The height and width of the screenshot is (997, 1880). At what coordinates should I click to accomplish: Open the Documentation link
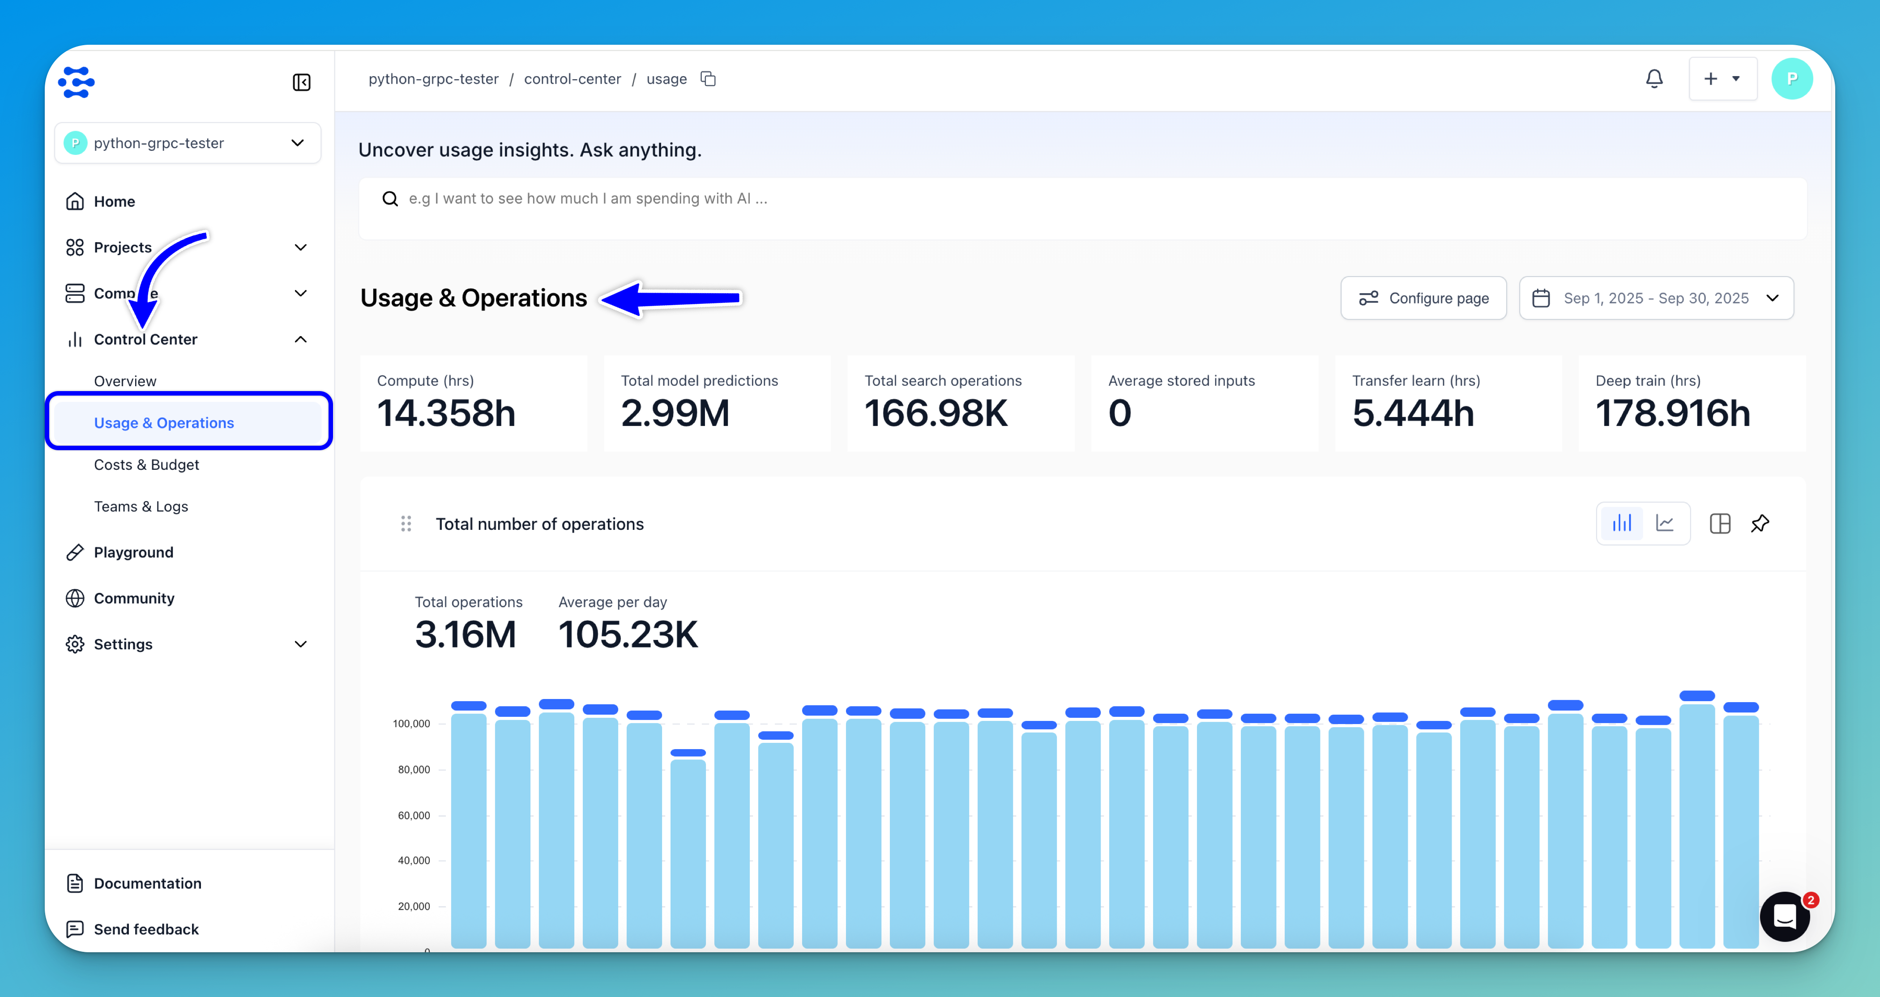[147, 883]
